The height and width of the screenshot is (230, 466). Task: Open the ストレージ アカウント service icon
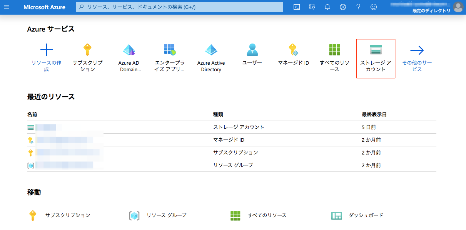(376, 50)
